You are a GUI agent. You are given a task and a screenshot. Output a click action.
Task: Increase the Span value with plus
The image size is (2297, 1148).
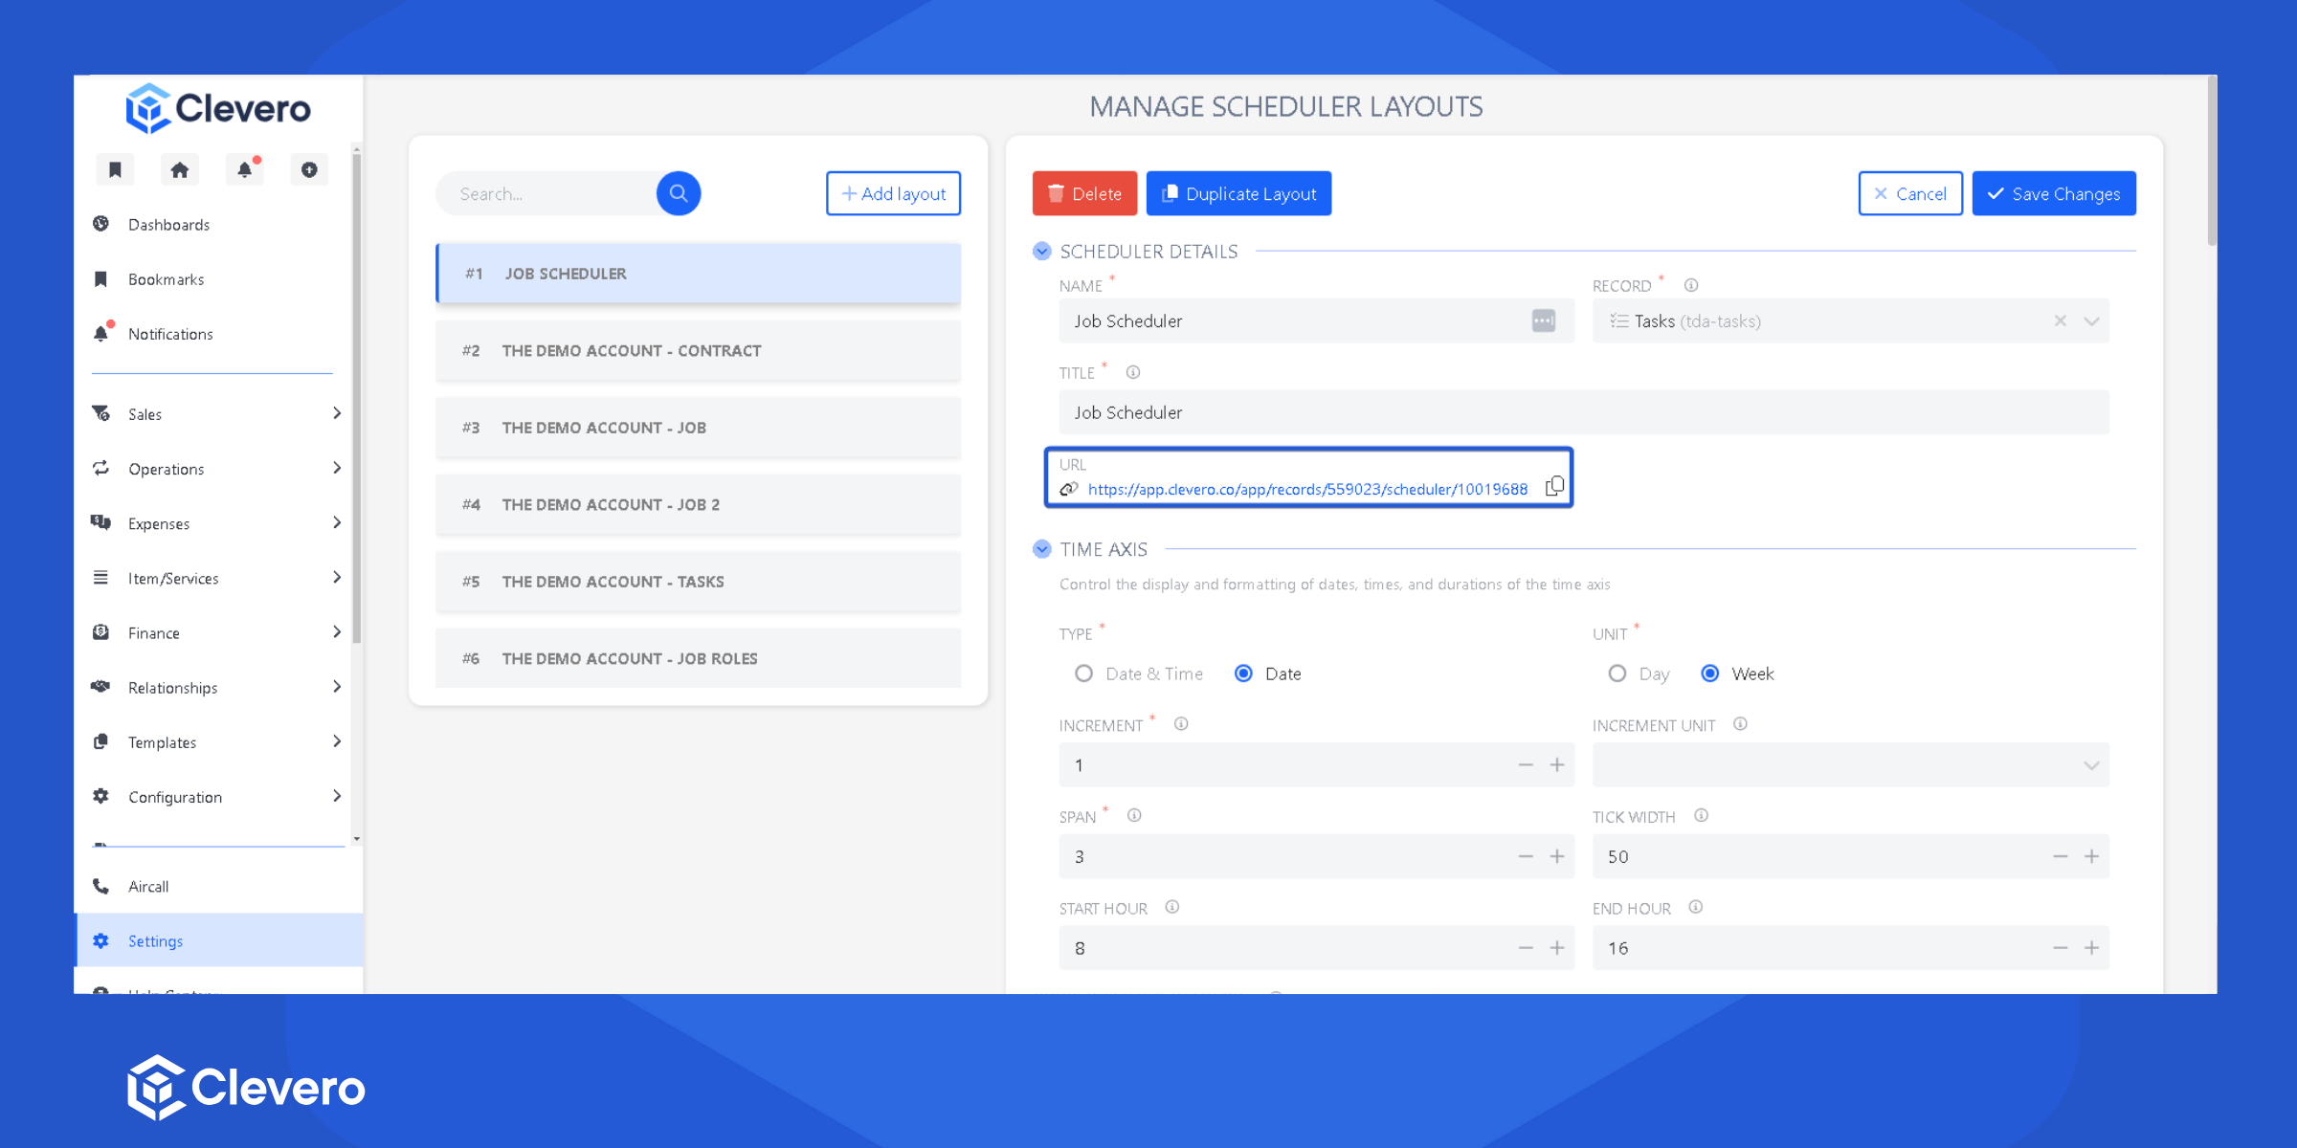click(x=1557, y=856)
